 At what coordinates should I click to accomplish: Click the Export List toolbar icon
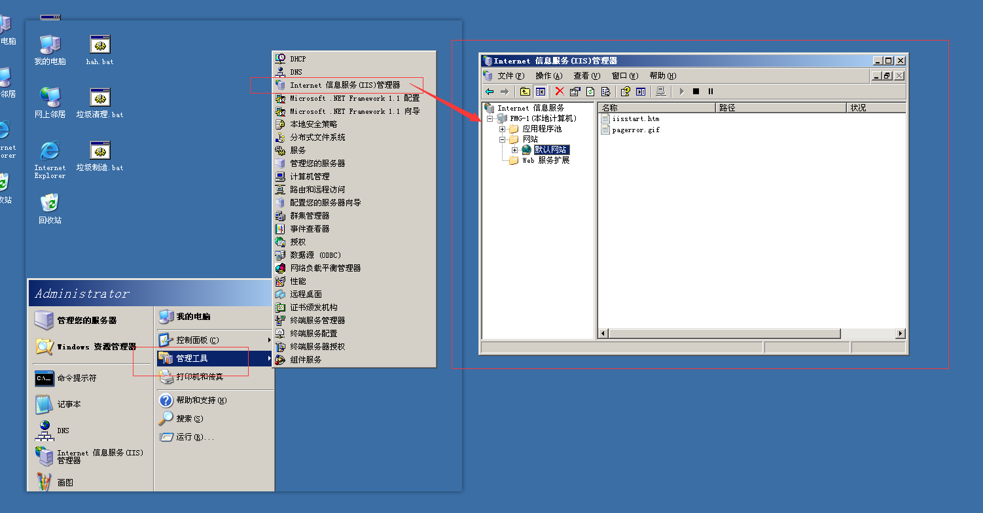605,92
